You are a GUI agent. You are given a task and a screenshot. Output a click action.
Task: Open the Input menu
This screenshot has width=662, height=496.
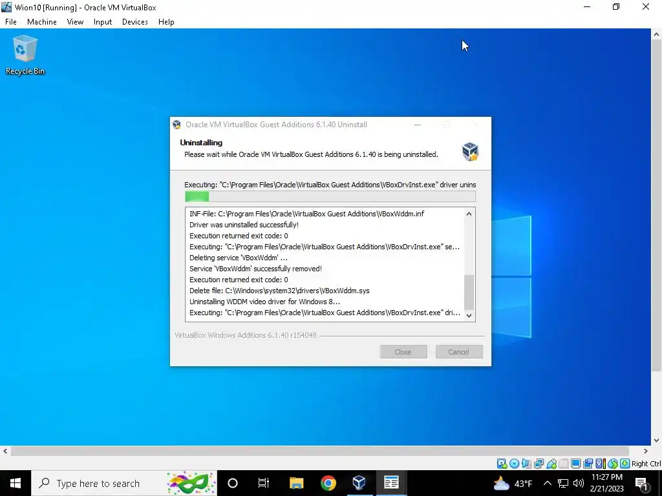[x=103, y=22]
